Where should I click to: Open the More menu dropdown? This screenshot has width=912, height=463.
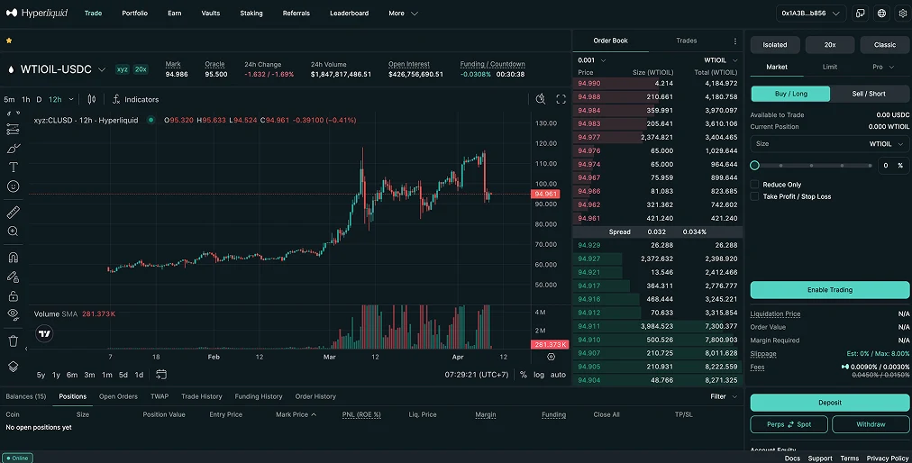coord(403,14)
